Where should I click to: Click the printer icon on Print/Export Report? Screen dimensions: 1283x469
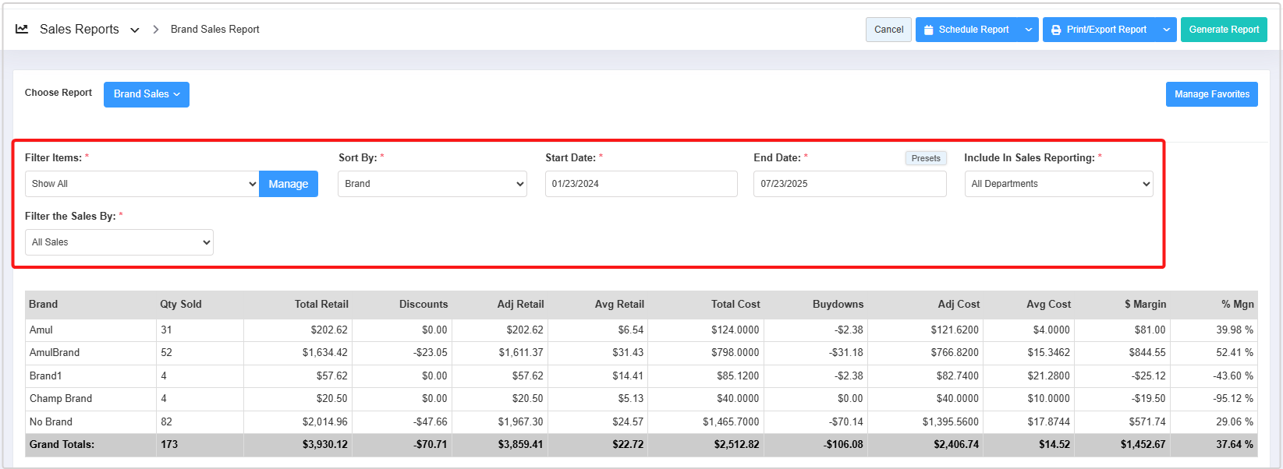1056,30
